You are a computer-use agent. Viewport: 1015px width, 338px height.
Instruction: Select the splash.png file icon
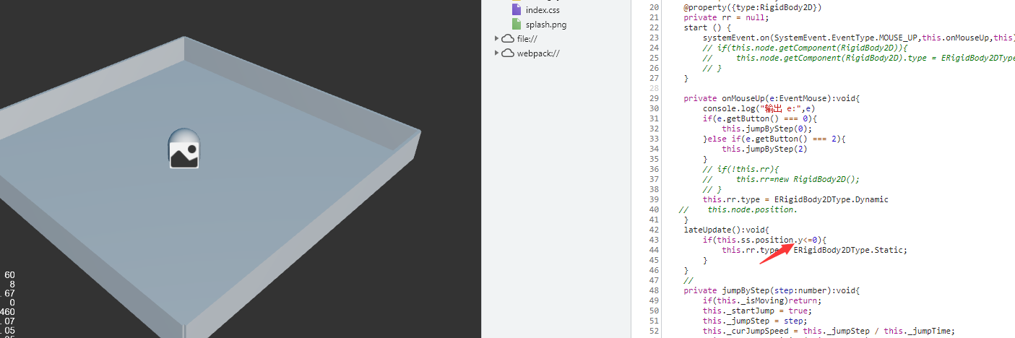click(516, 24)
